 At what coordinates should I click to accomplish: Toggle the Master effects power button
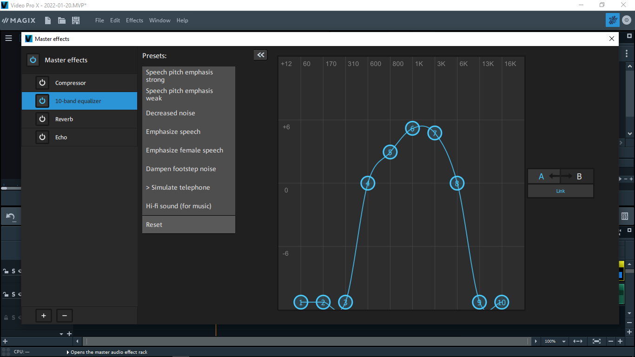pyautogui.click(x=33, y=60)
